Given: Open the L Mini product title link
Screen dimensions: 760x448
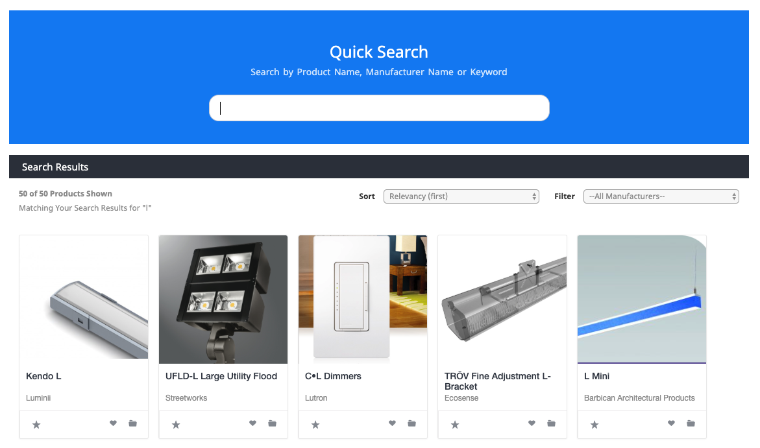Looking at the screenshot, I should click(596, 376).
